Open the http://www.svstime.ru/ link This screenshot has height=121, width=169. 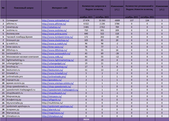[54, 30]
